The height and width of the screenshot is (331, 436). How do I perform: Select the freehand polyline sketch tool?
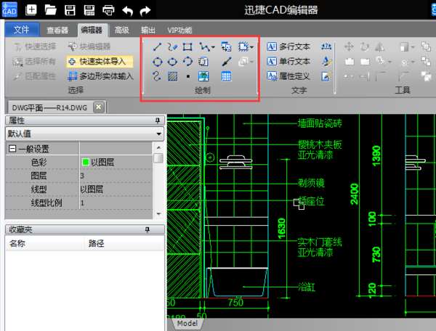pos(172,46)
